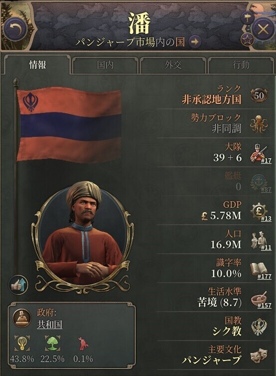Click the thumbs-up relations icon
Screen dimensions: 276x376
(x=18, y=285)
